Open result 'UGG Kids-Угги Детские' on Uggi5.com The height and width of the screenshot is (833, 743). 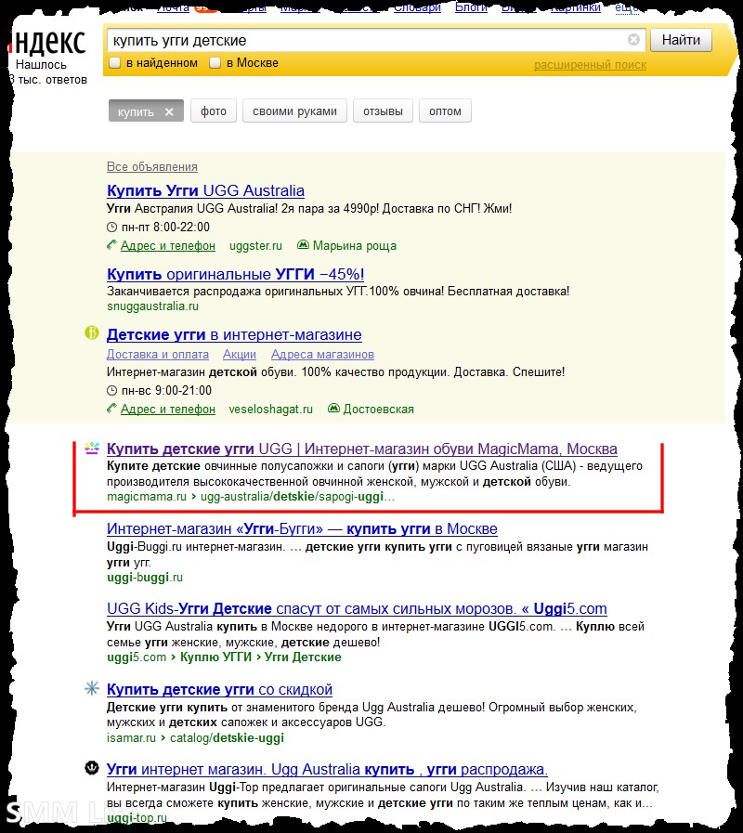pyautogui.click(x=357, y=609)
